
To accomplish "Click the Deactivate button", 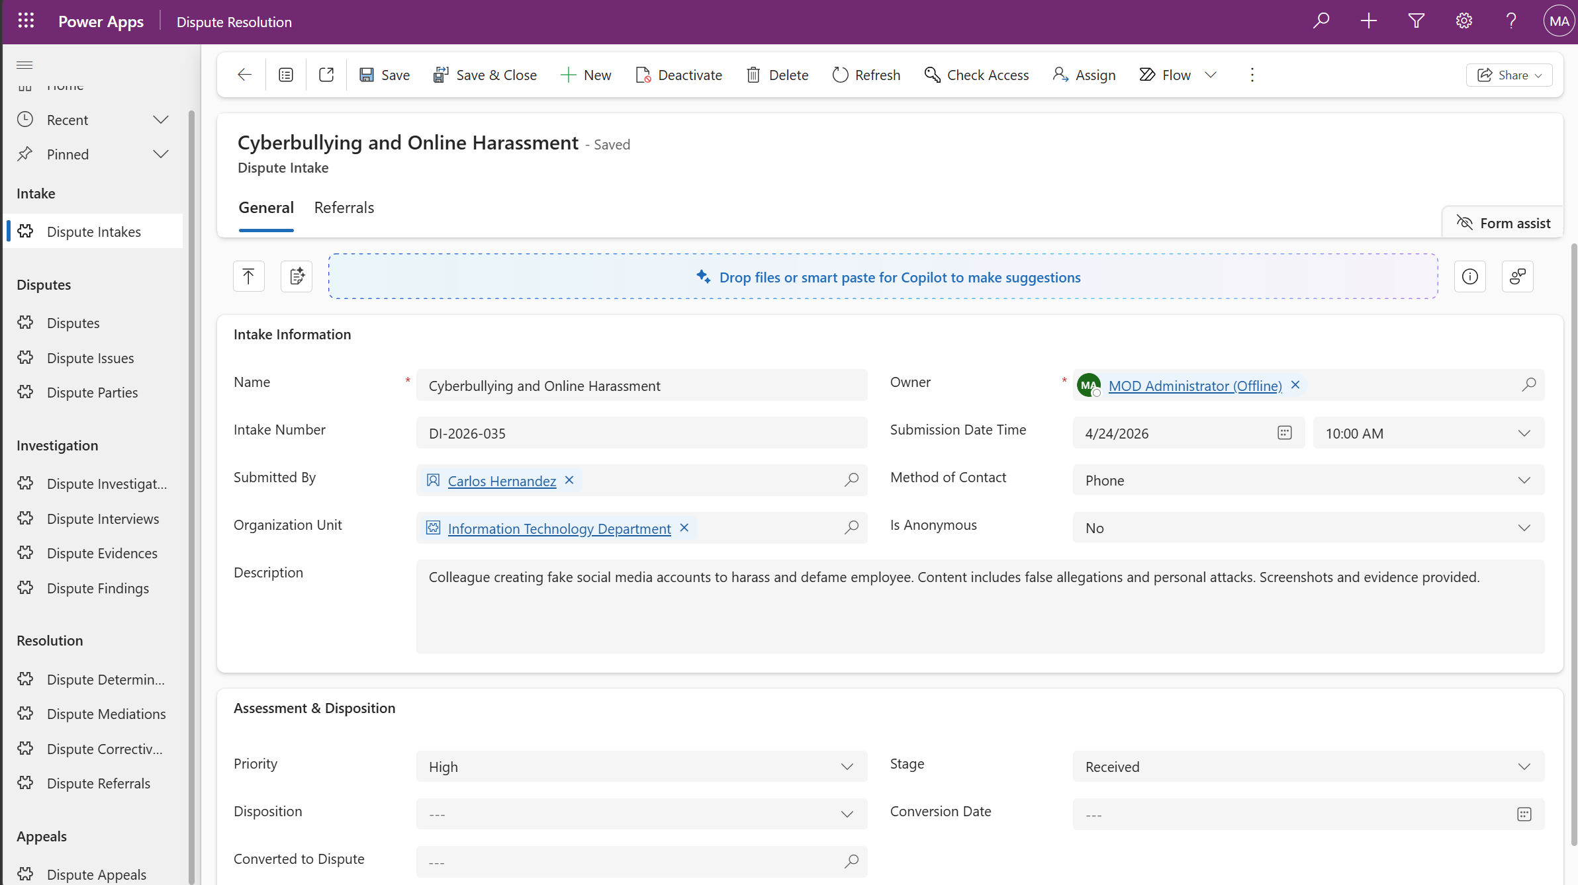I will pos(678,75).
